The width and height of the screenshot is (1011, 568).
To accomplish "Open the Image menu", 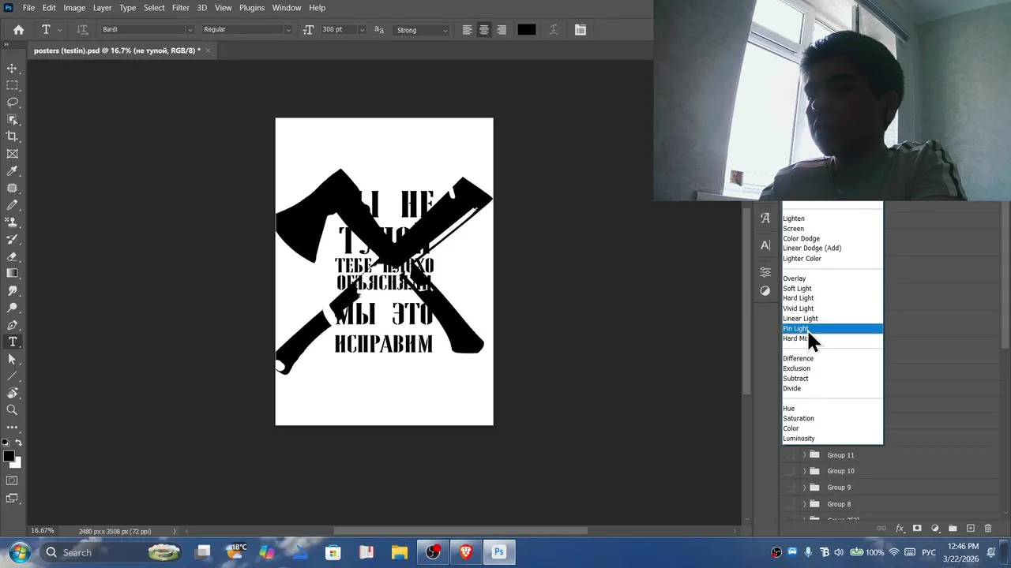I will point(74,8).
